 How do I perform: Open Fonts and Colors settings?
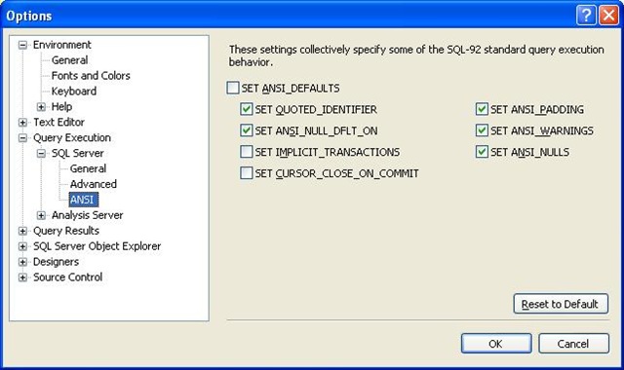pos(91,76)
